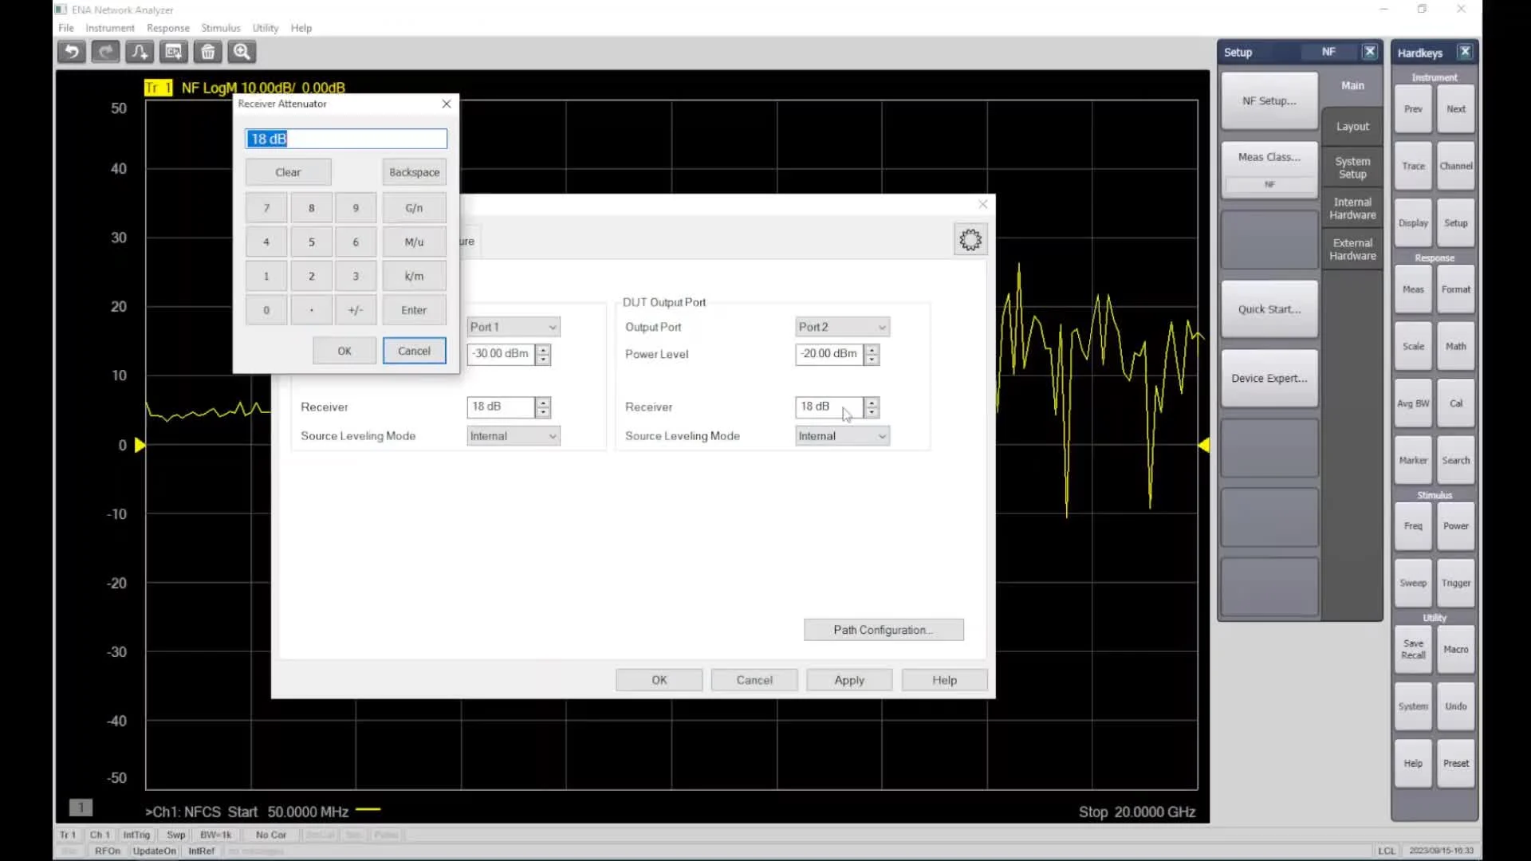The image size is (1531, 861).
Task: Open DUT output Source Leveling Mode dropdown
Action: pyautogui.click(x=842, y=436)
